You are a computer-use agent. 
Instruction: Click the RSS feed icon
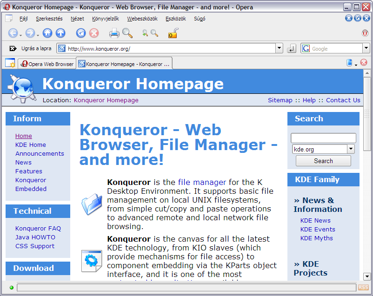click(363, 288)
